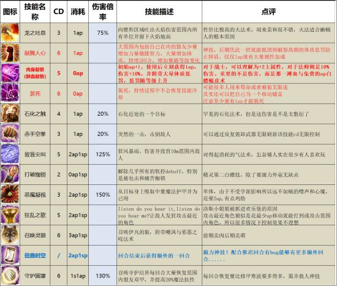Click the 20% damage cell for 石化之触
Screen dimensions: 337x286
(103, 114)
